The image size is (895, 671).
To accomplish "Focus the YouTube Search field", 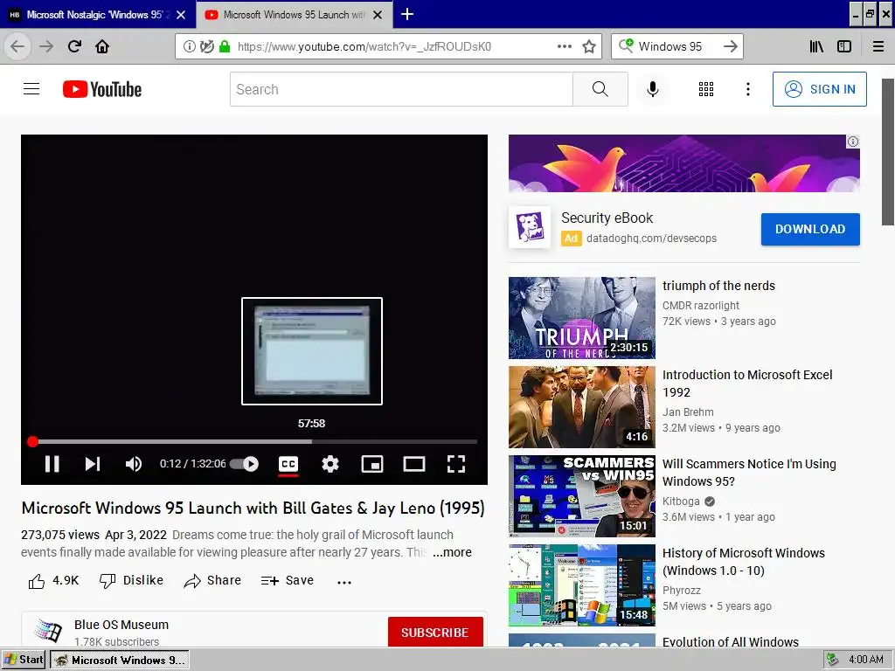I will pyautogui.click(x=401, y=89).
